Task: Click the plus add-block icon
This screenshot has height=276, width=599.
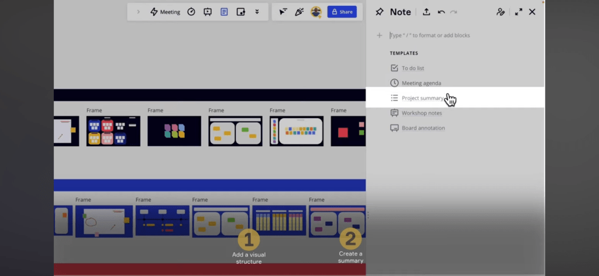Action: (x=379, y=36)
